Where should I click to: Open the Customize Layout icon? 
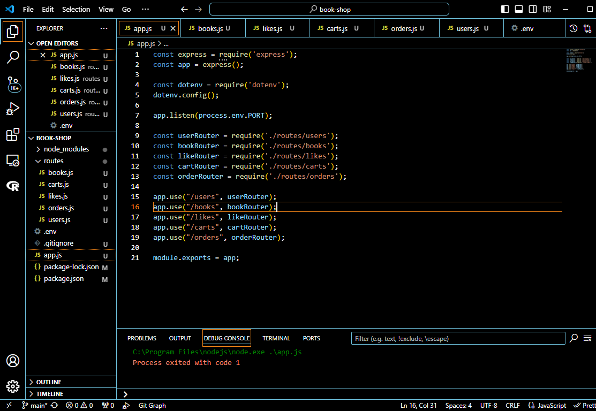547,9
